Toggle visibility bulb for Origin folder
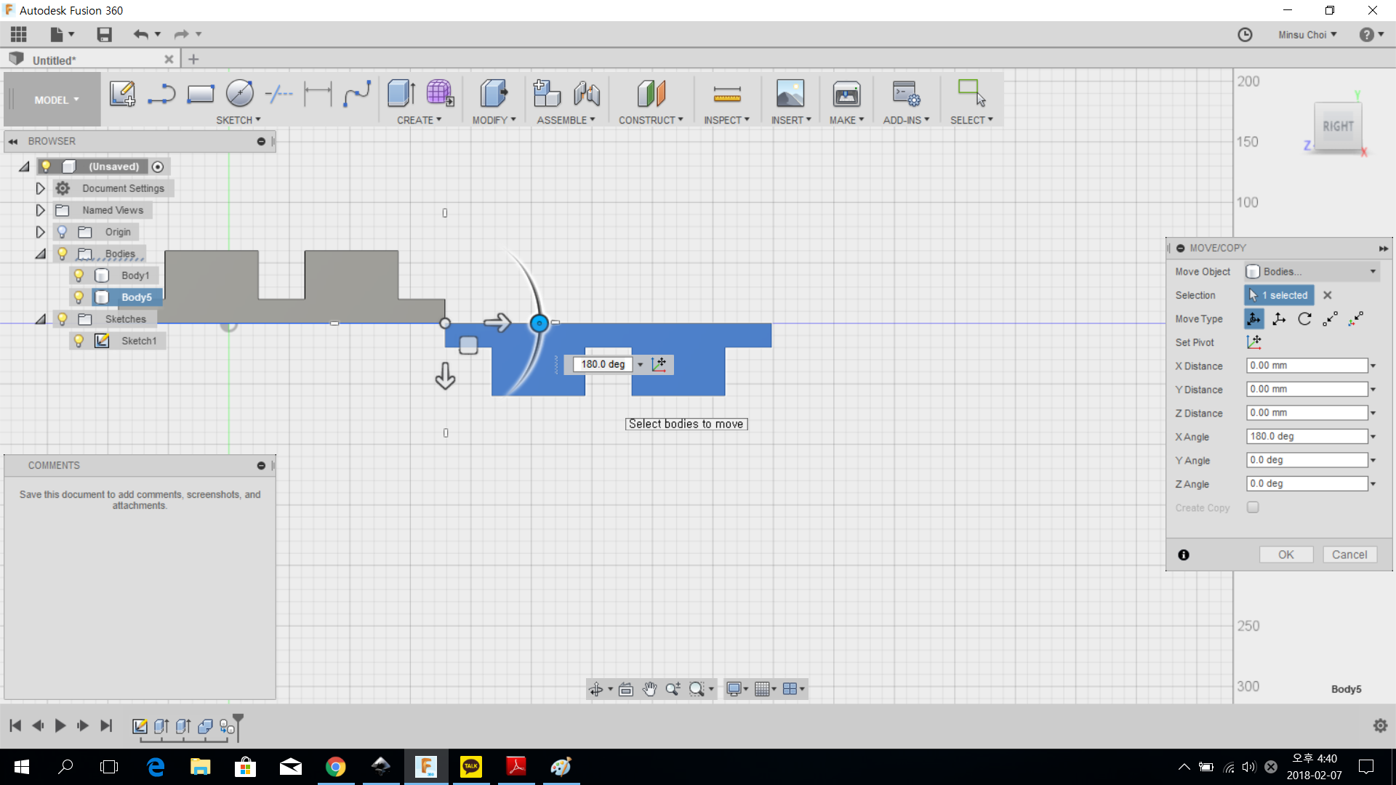Viewport: 1396px width, 785px height. [x=62, y=232]
